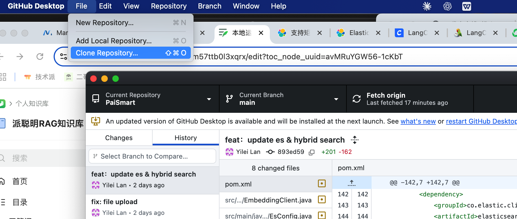
Task: Click modified status icon for pom.xml
Action: click(x=322, y=184)
